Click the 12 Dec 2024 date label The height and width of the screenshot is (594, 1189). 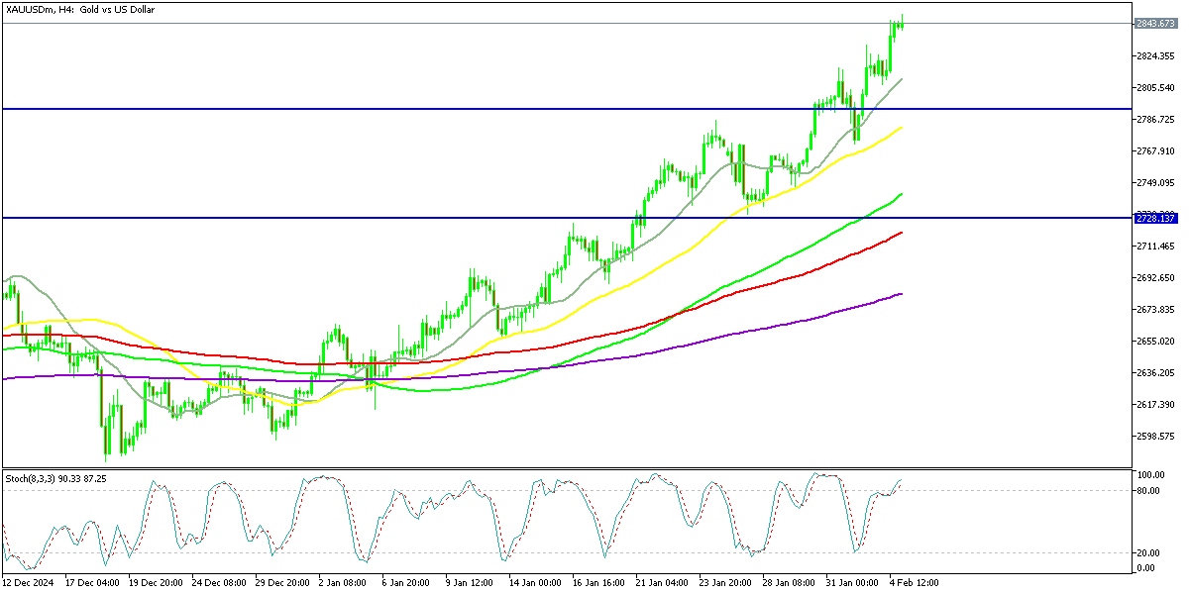point(32,584)
